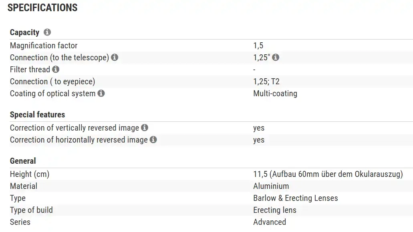Click the Capacity section header
Viewport: 413px width, 232px height.
click(24, 32)
